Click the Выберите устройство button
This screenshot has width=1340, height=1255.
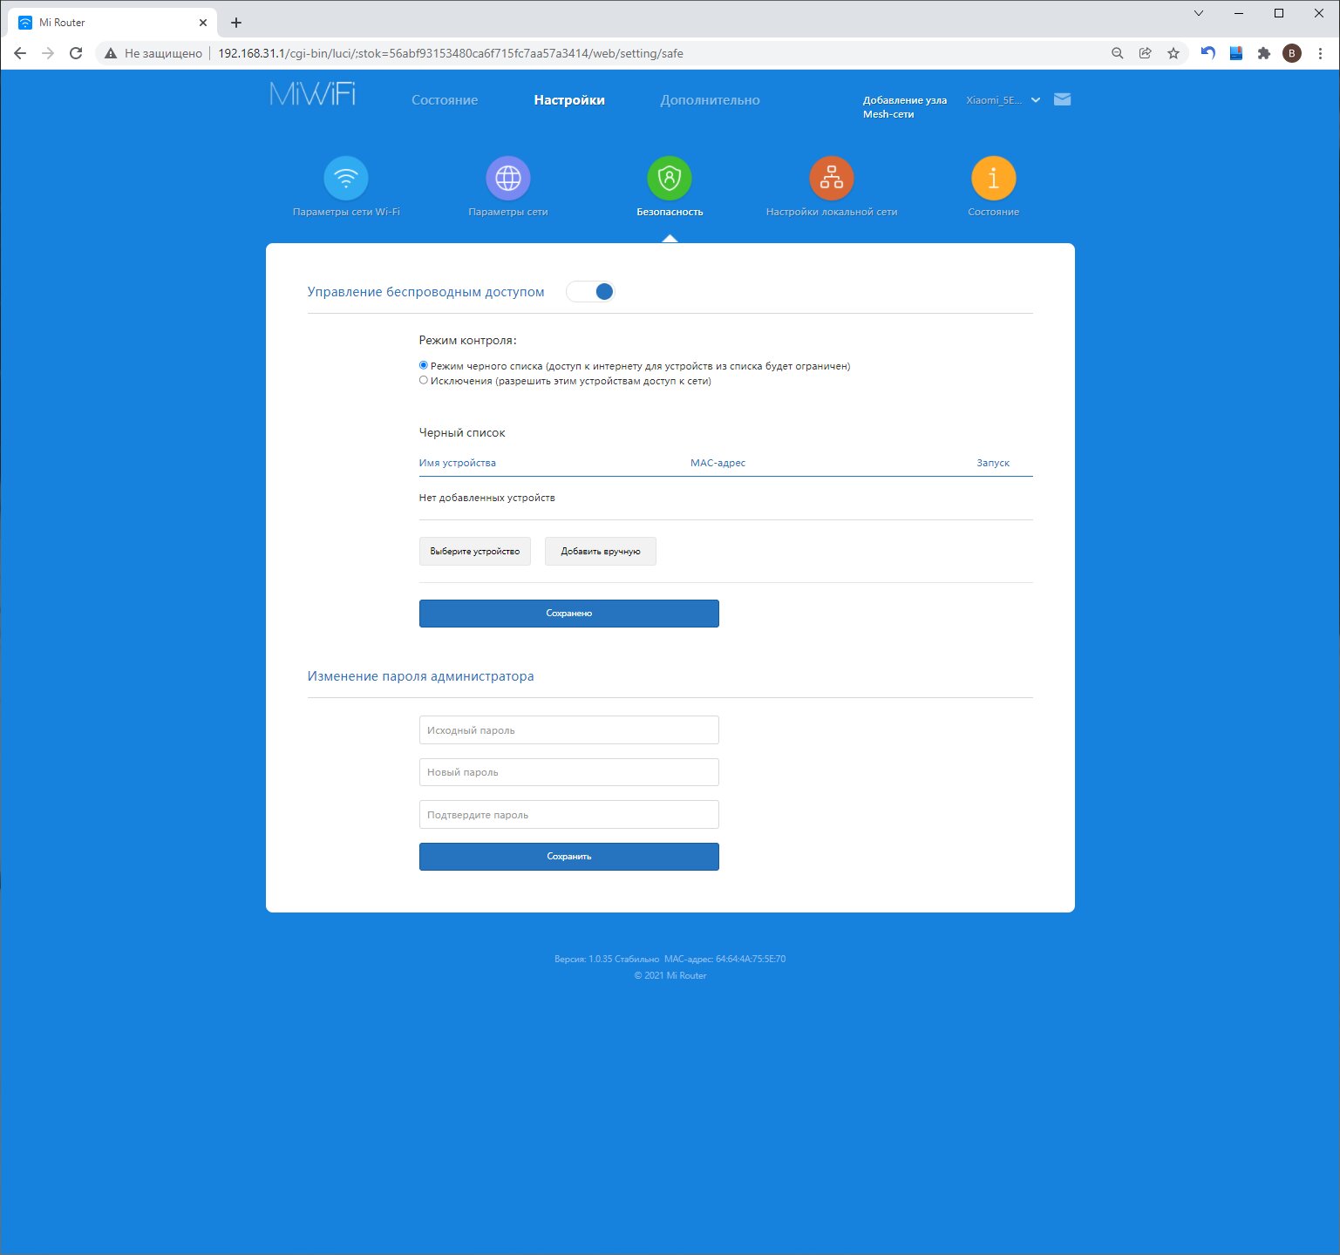[x=474, y=552]
